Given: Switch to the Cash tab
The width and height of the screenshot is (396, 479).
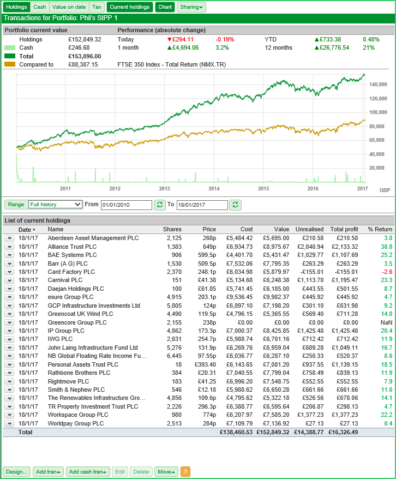Looking at the screenshot, I should pos(40,7).
